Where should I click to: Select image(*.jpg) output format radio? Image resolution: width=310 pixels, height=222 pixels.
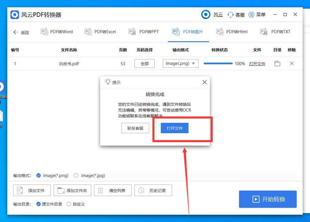[x=76, y=175]
